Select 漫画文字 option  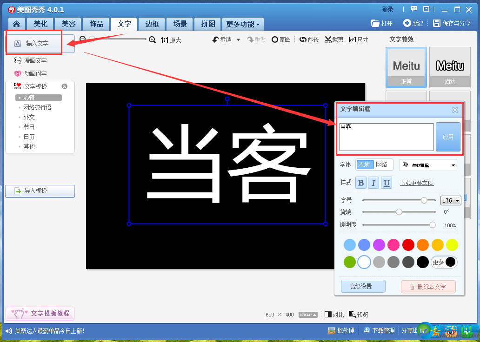click(30, 60)
